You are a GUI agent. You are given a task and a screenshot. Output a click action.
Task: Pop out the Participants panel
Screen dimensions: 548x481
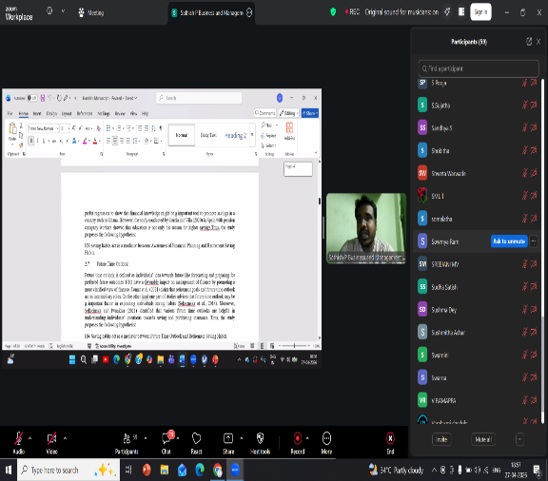529,42
